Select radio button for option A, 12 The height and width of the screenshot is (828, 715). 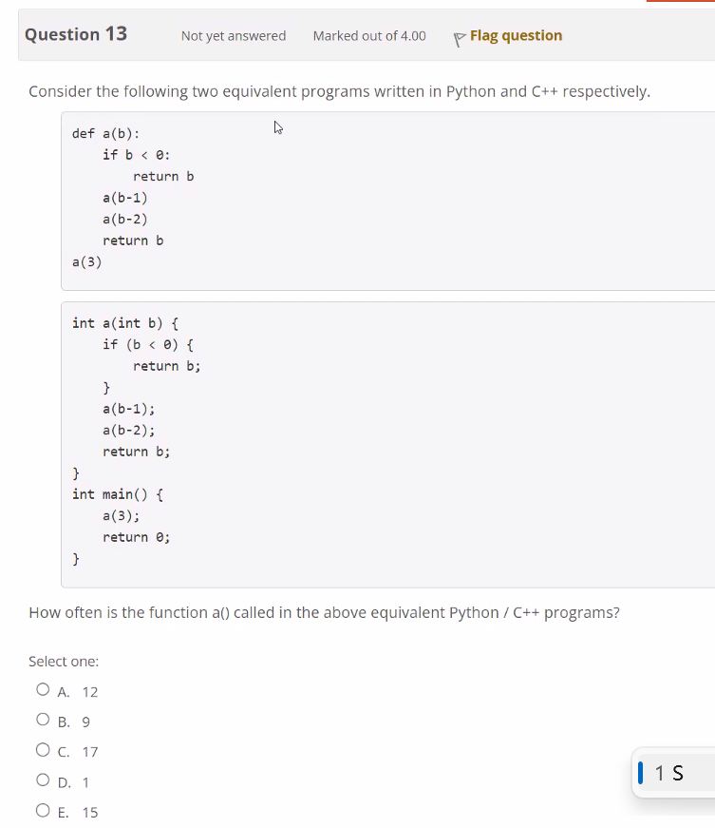click(x=43, y=688)
